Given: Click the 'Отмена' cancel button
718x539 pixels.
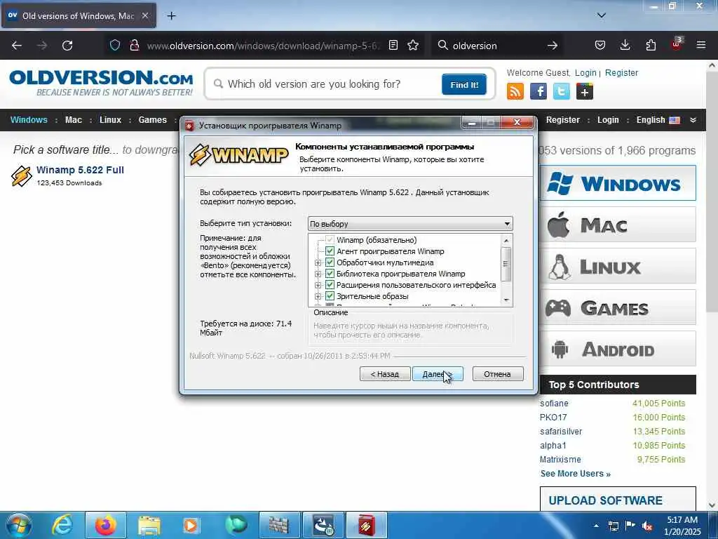Looking at the screenshot, I should (x=498, y=374).
